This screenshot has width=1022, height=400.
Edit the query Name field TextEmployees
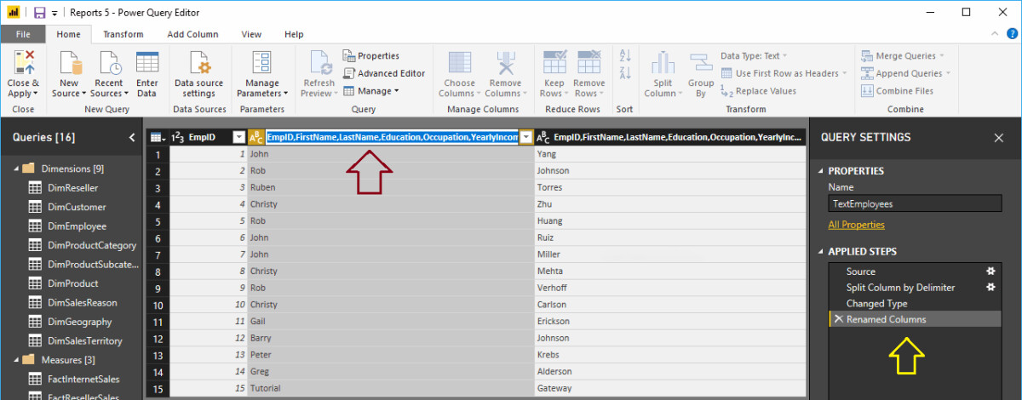pyautogui.click(x=915, y=204)
